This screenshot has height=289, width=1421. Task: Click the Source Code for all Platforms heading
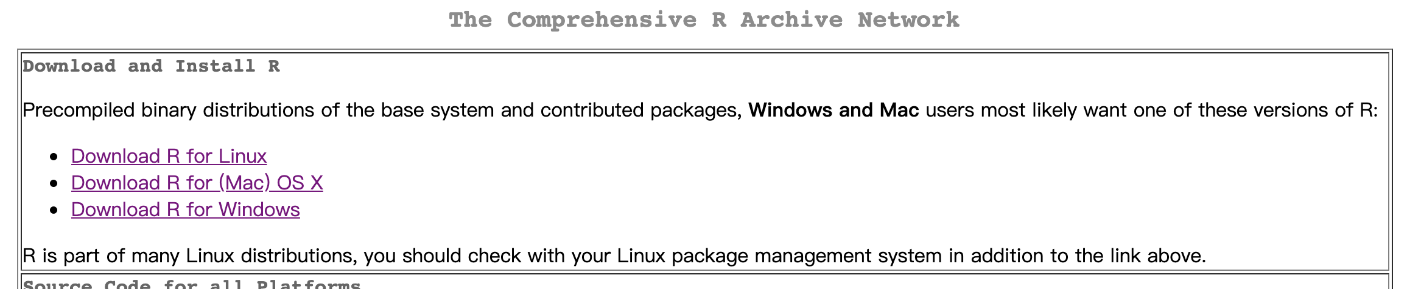pos(191,284)
